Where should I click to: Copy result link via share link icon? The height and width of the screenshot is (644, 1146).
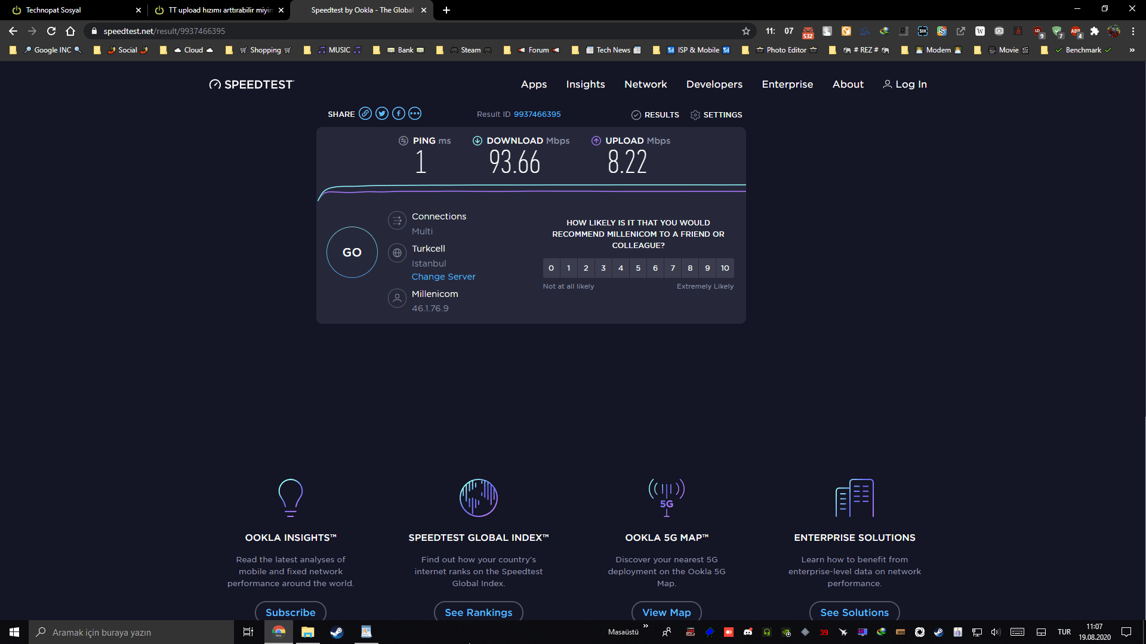click(x=365, y=114)
